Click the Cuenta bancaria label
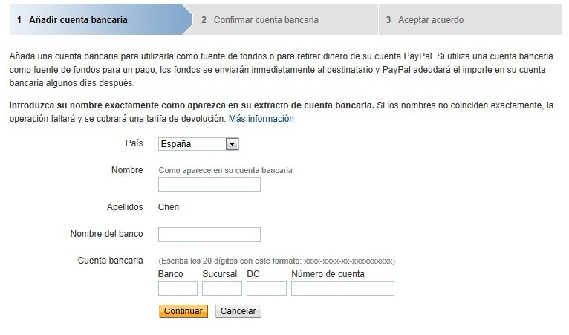Screen dimensions: 569x335 [x=110, y=261]
